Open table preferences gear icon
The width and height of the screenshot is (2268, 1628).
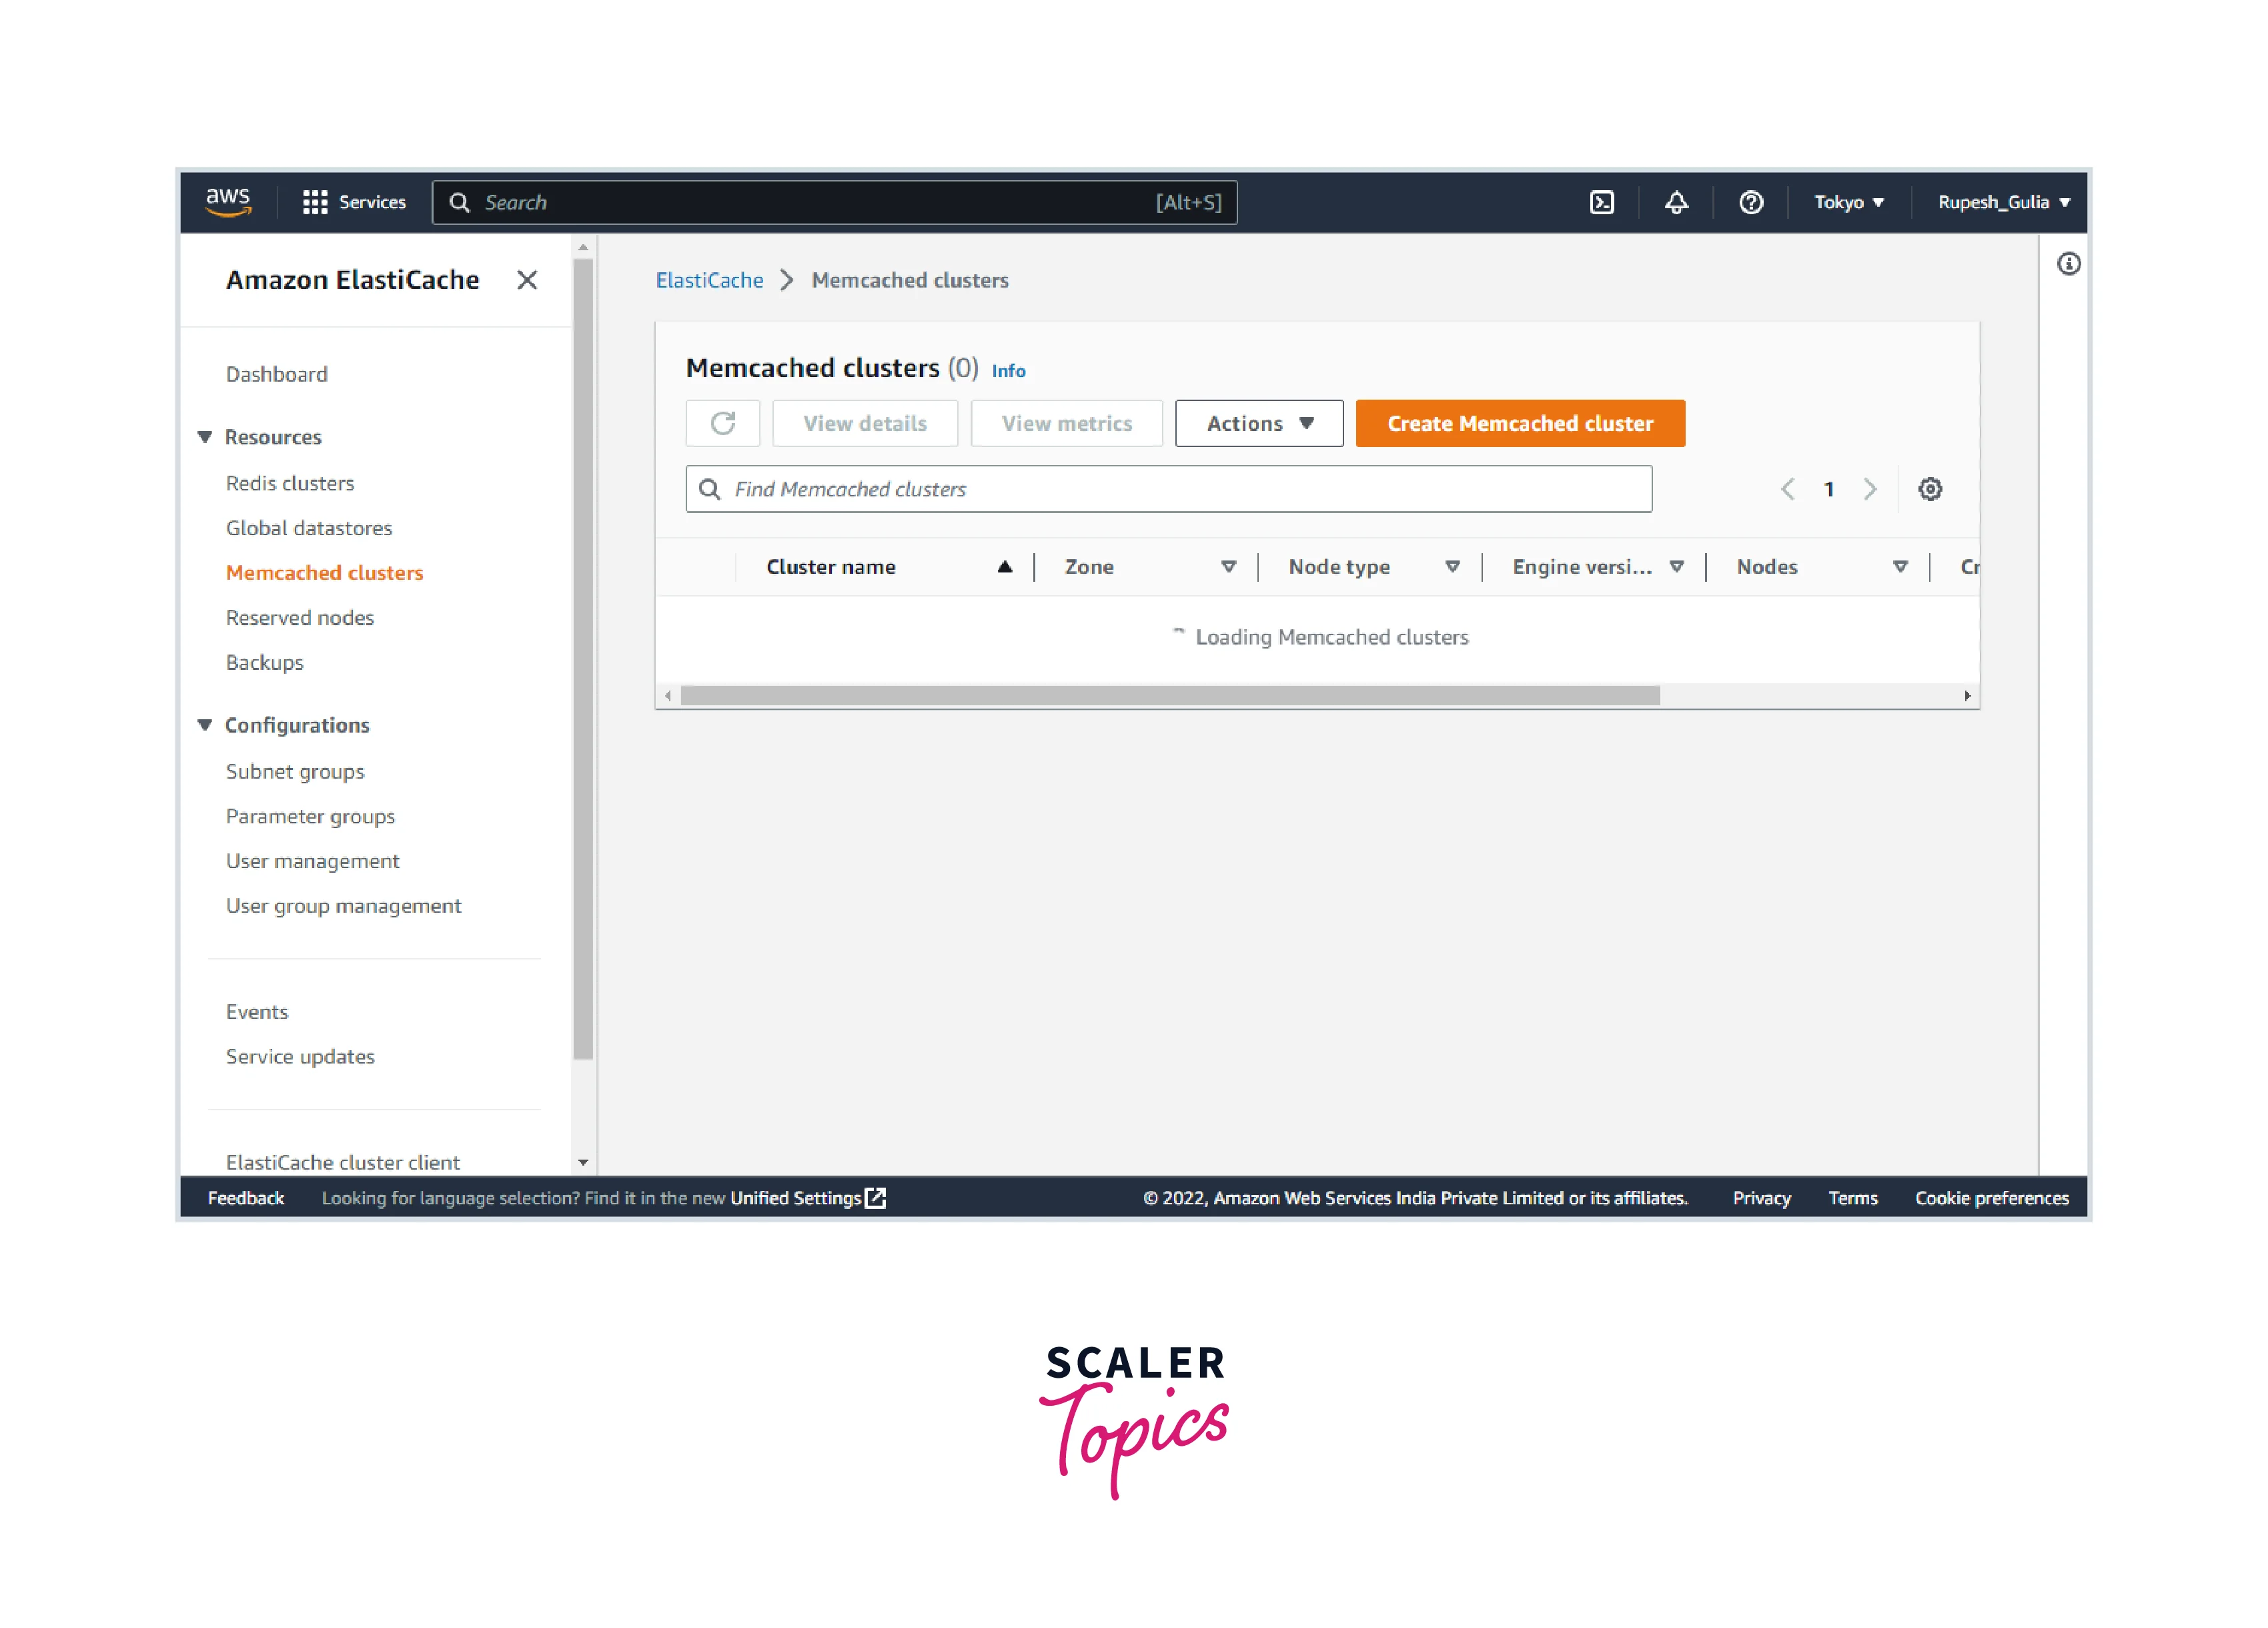[1929, 489]
